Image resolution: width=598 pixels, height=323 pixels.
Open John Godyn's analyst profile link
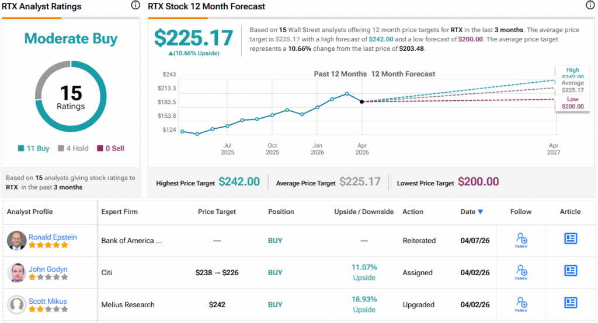(x=48, y=269)
